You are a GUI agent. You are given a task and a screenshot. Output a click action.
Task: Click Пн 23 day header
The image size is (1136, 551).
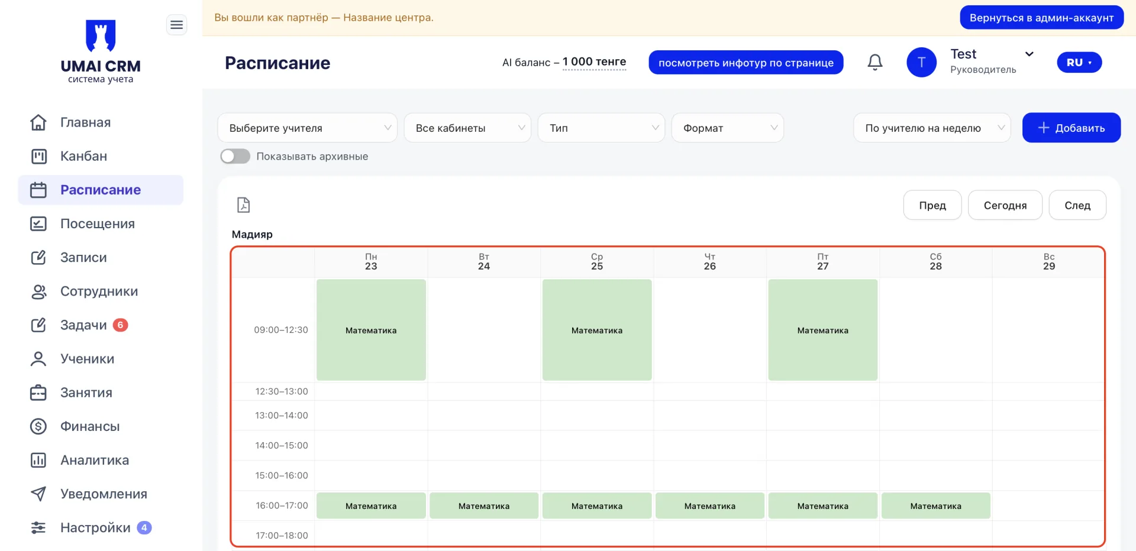[x=371, y=261]
